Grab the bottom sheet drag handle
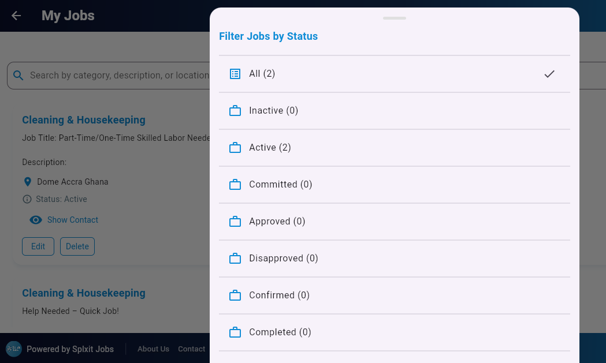Screen dimensions: 606x363 tap(395, 18)
